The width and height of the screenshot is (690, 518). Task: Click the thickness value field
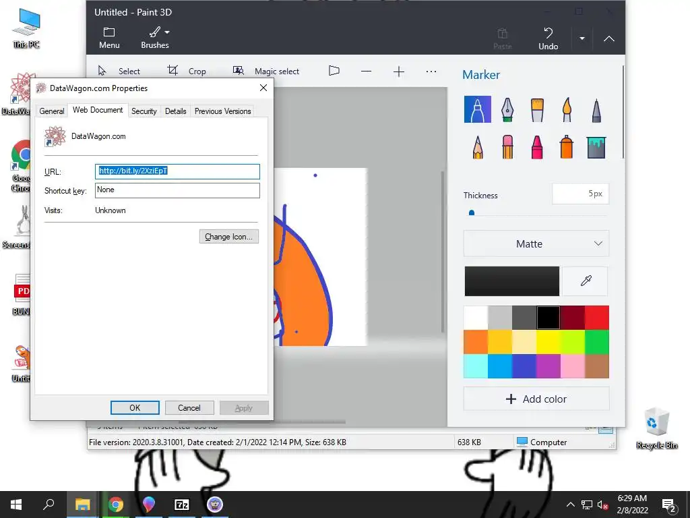(580, 194)
